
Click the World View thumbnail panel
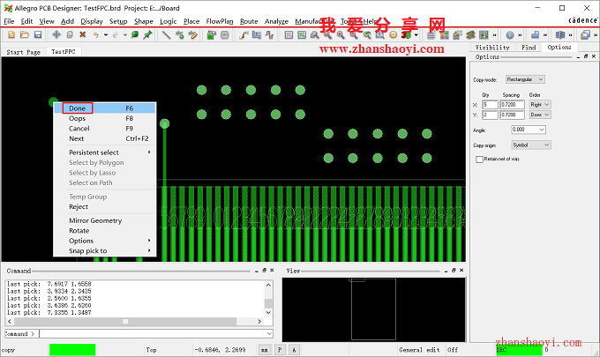tap(374, 309)
